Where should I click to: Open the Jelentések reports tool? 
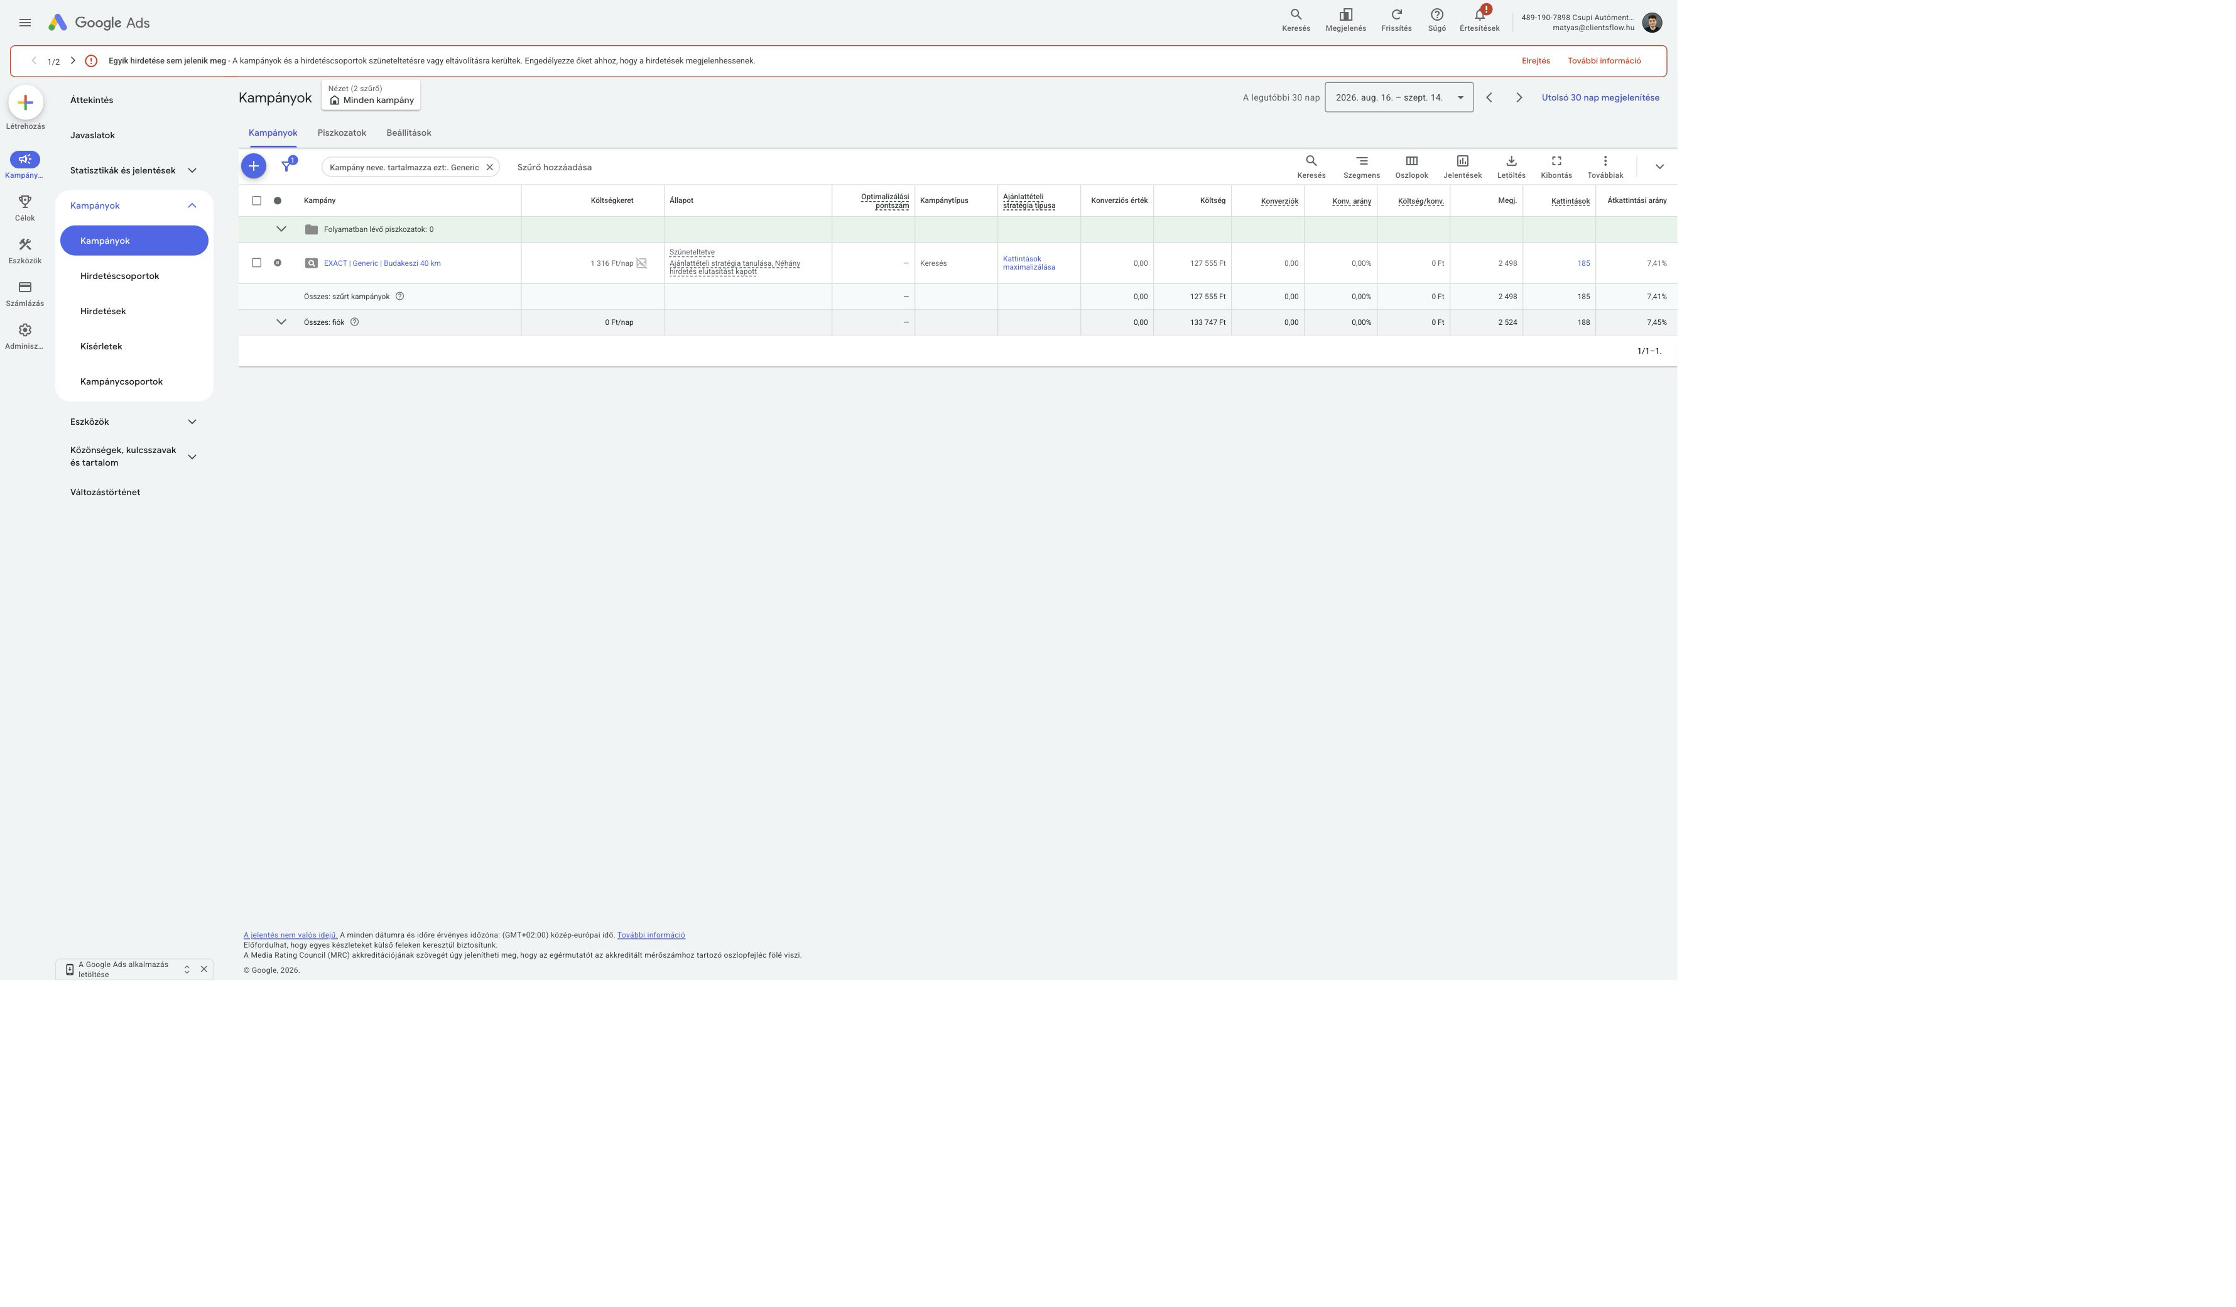1462,166
